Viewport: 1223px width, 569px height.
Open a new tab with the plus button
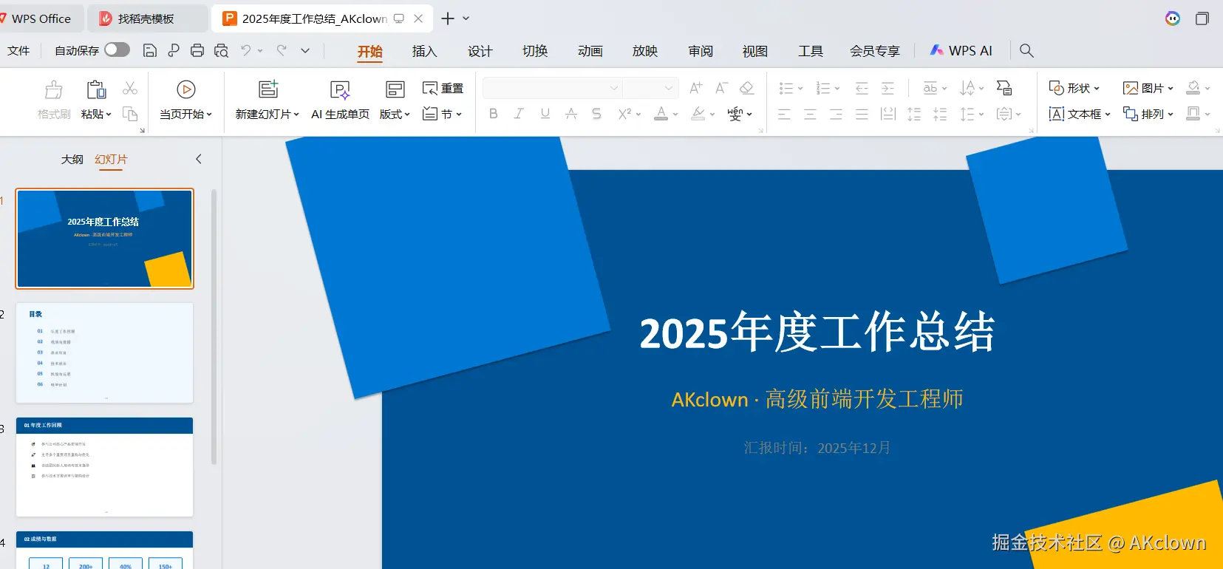[x=448, y=18]
